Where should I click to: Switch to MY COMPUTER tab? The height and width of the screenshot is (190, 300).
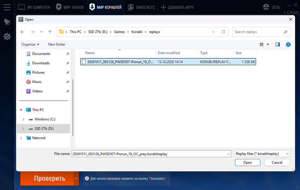tap(34, 7)
